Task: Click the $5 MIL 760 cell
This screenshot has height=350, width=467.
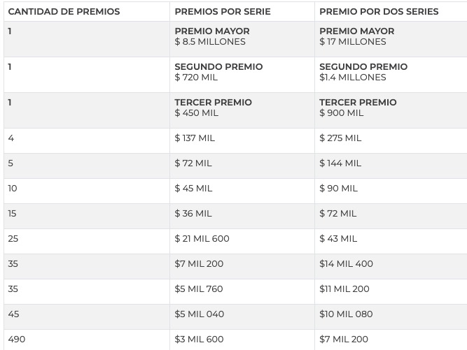Action: coord(242,291)
